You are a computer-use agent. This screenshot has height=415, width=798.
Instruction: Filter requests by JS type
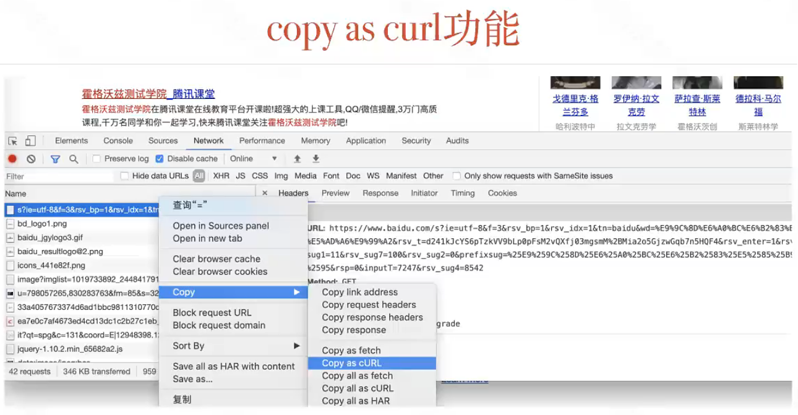click(241, 176)
